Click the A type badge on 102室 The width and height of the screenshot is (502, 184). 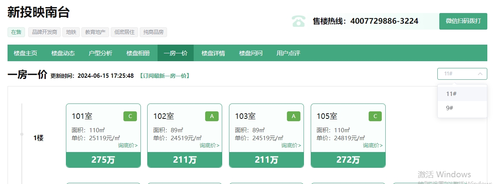pyautogui.click(x=212, y=116)
